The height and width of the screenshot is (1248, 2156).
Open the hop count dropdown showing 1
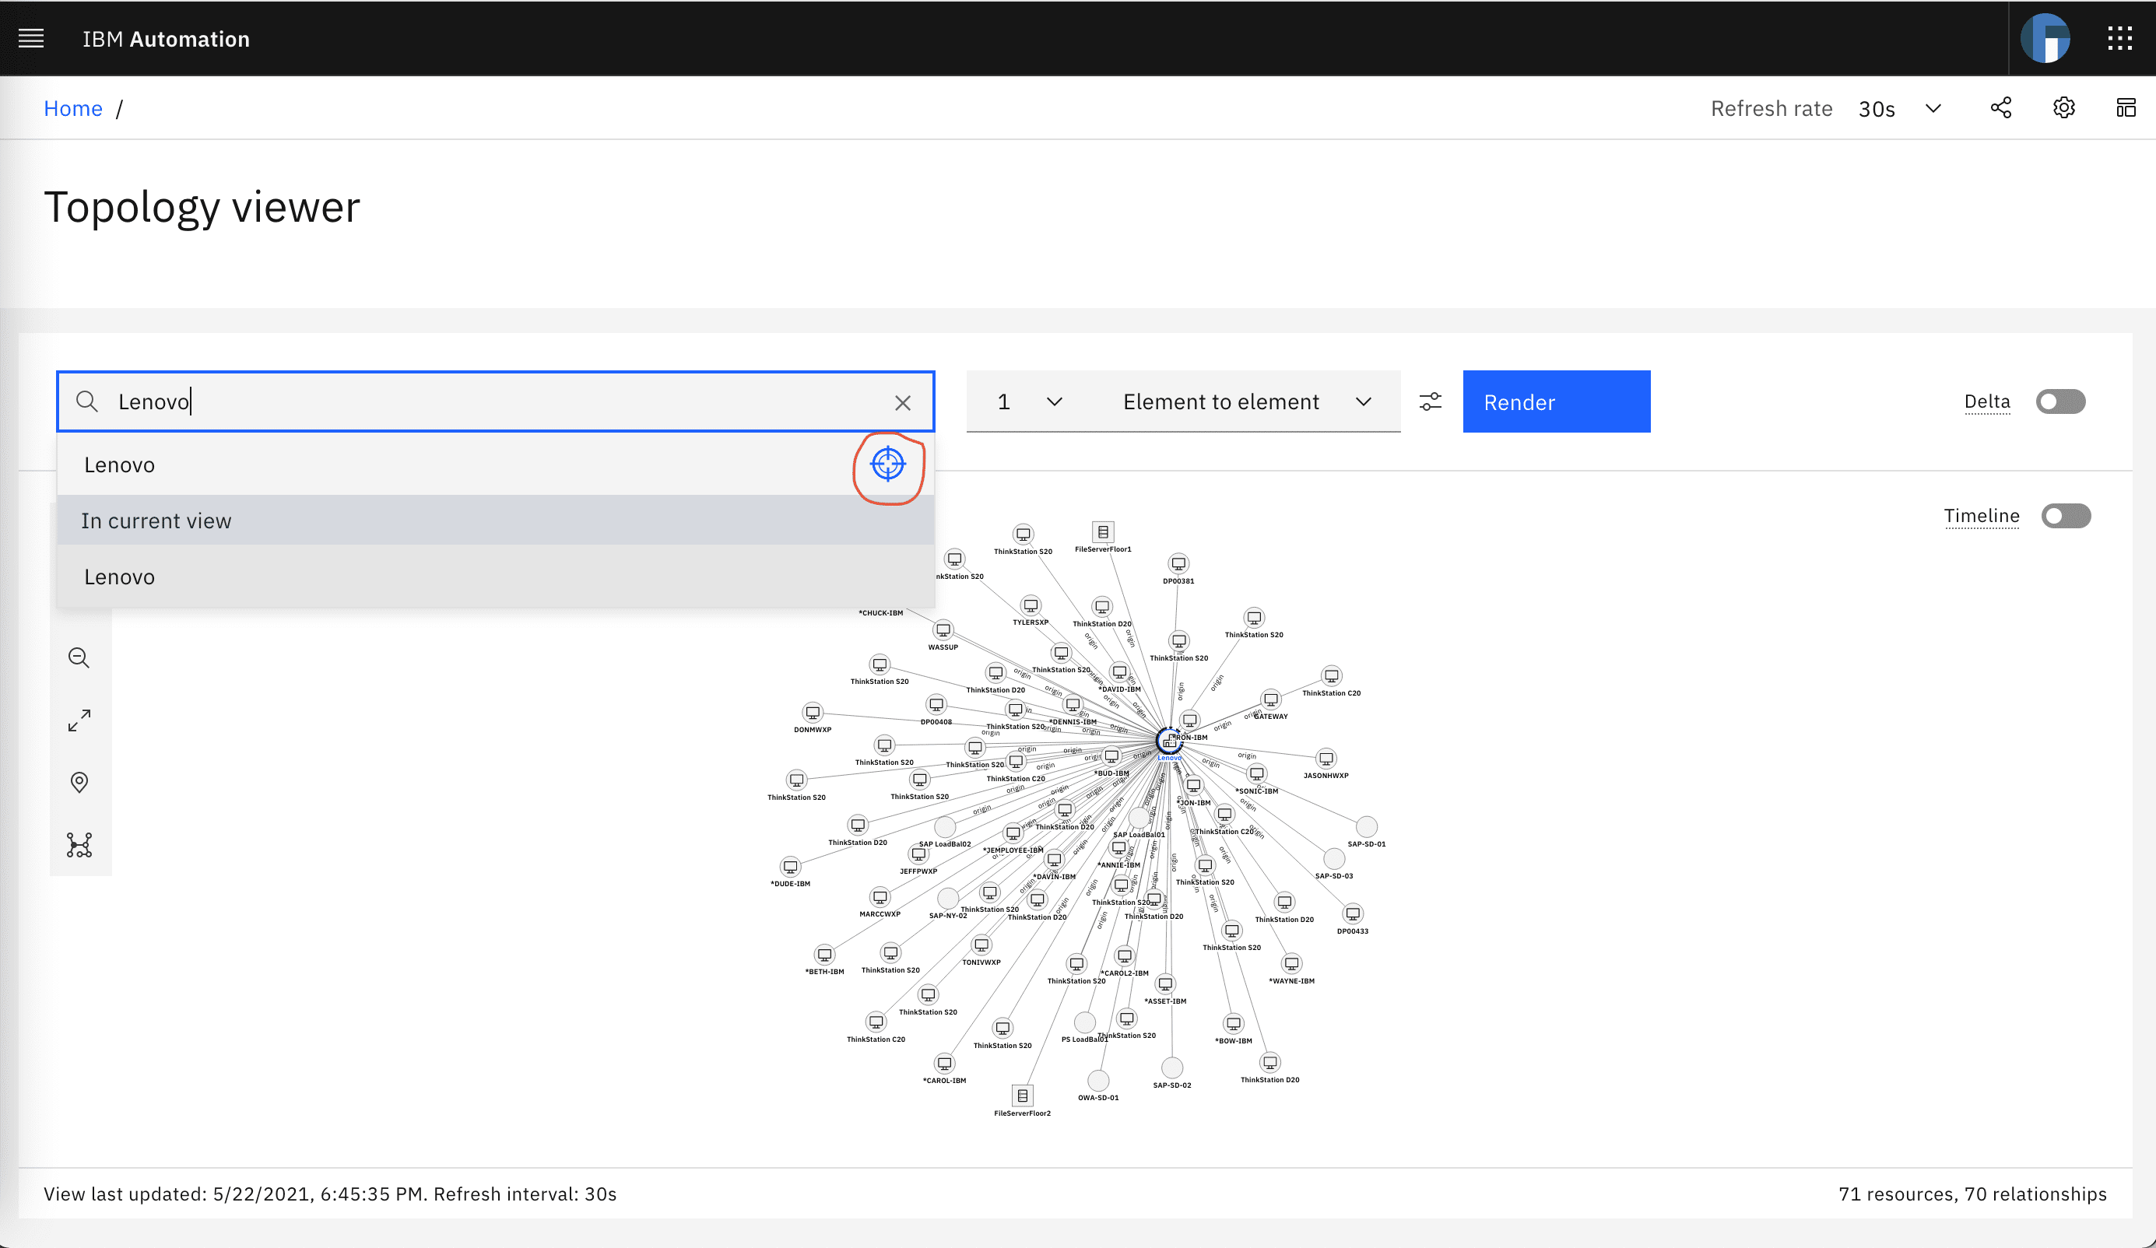point(1027,401)
